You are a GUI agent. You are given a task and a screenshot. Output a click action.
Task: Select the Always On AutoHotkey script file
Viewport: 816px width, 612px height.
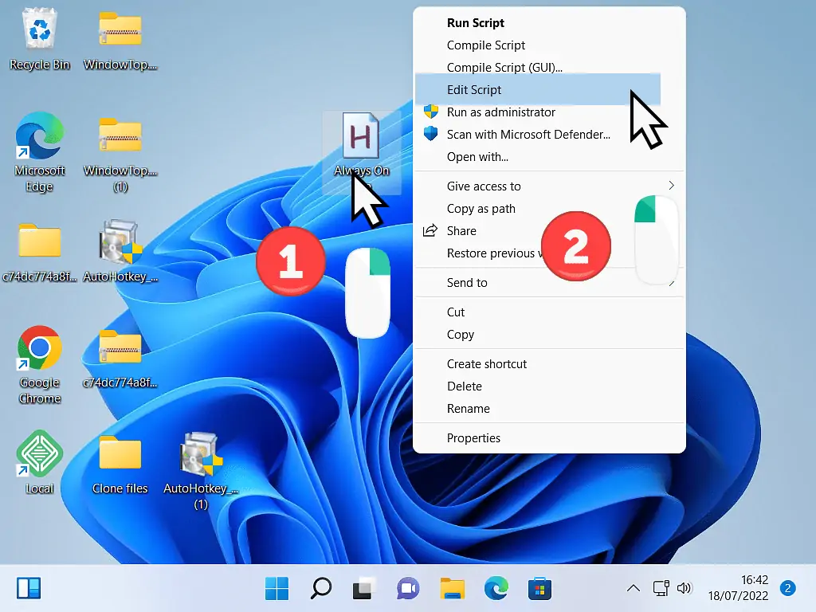[361, 137]
